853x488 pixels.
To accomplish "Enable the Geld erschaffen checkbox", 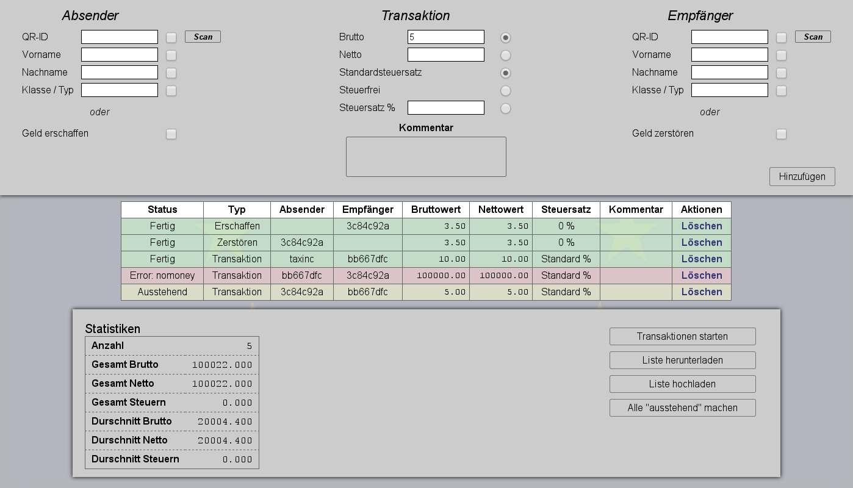I will click(x=171, y=134).
